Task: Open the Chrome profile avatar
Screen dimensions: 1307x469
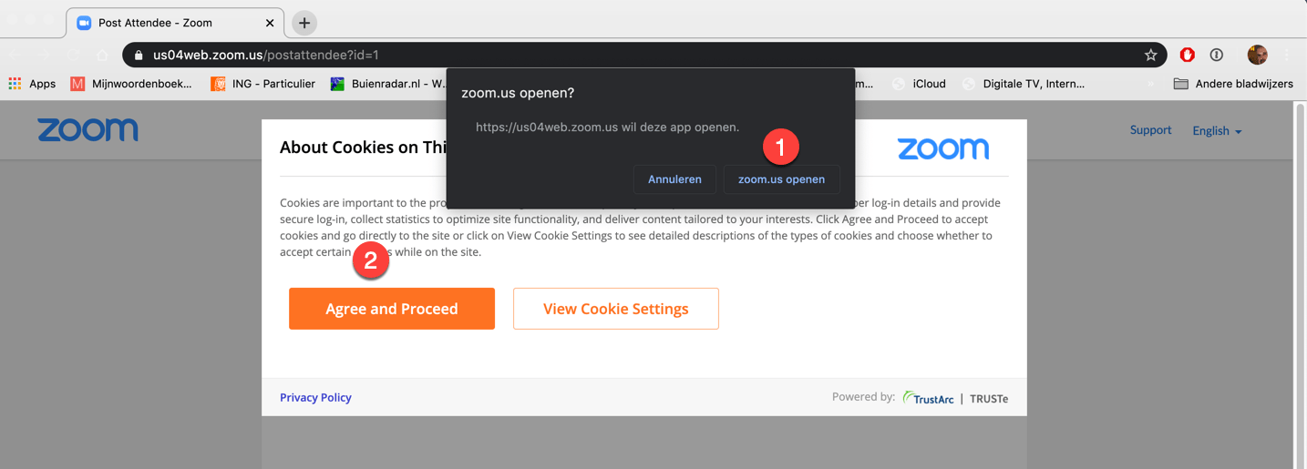Action: [x=1257, y=55]
